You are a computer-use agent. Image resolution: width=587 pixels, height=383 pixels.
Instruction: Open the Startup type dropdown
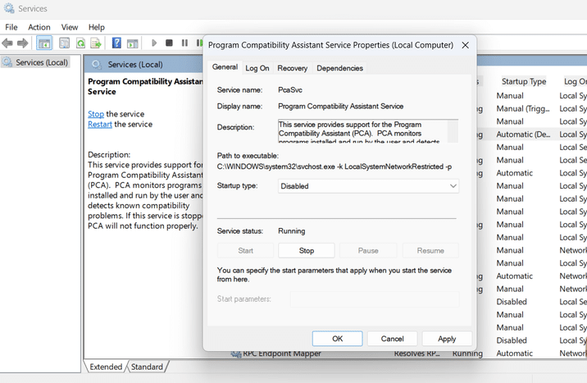coord(368,186)
